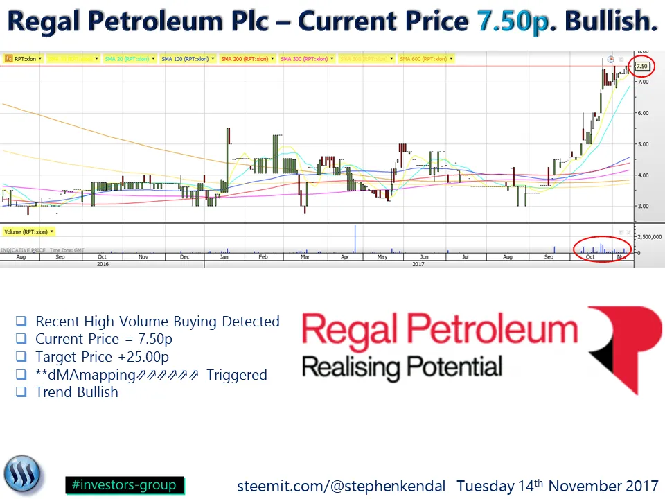Click the tall April volume spike bar
The width and height of the screenshot is (665, 499).
pyautogui.click(x=355, y=239)
